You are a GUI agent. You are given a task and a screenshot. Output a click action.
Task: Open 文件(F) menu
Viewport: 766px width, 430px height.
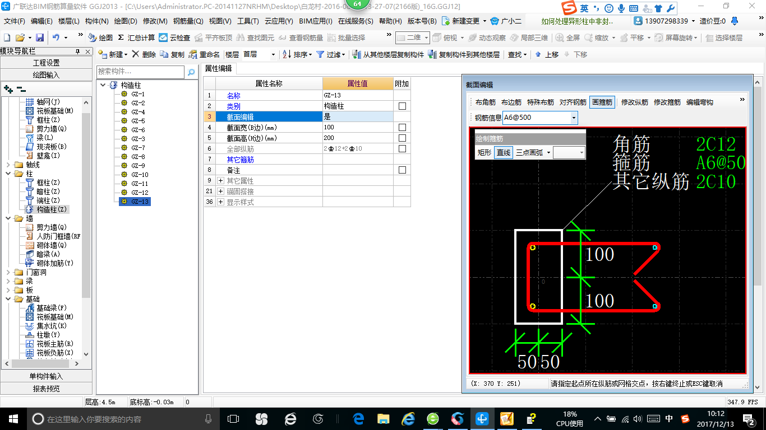coord(15,21)
